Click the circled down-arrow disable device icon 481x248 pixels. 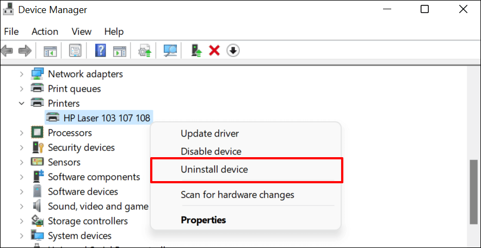233,51
